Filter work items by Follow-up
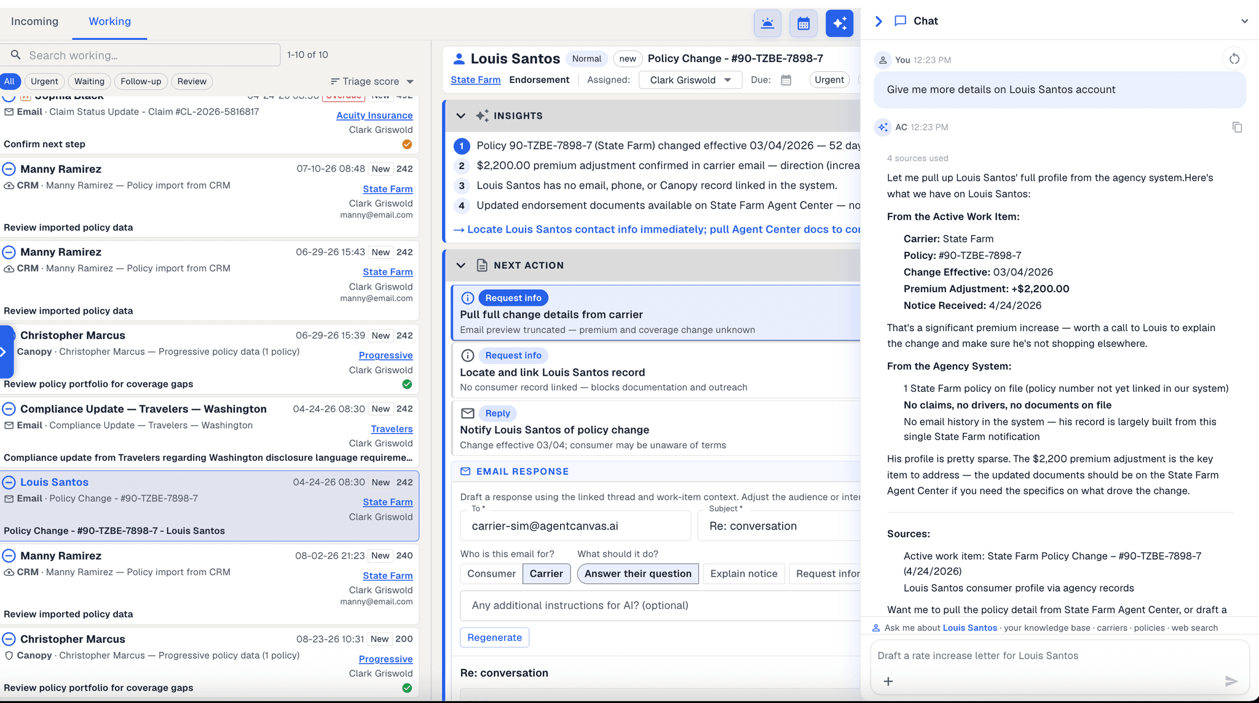The height and width of the screenshot is (703, 1259). pyautogui.click(x=141, y=81)
